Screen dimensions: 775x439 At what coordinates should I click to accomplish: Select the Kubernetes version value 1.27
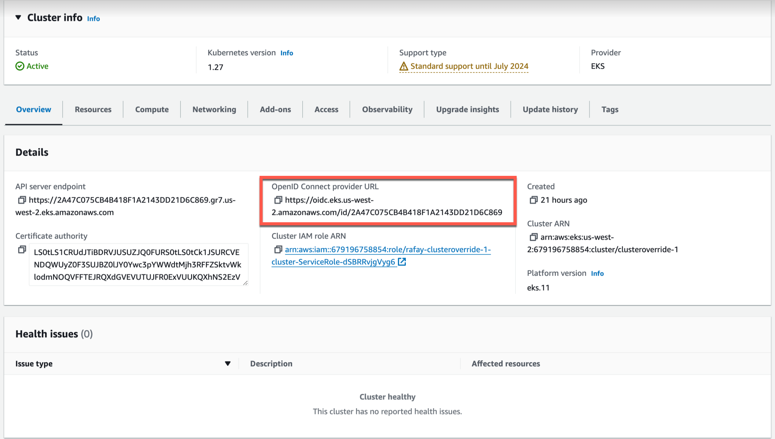tap(216, 67)
